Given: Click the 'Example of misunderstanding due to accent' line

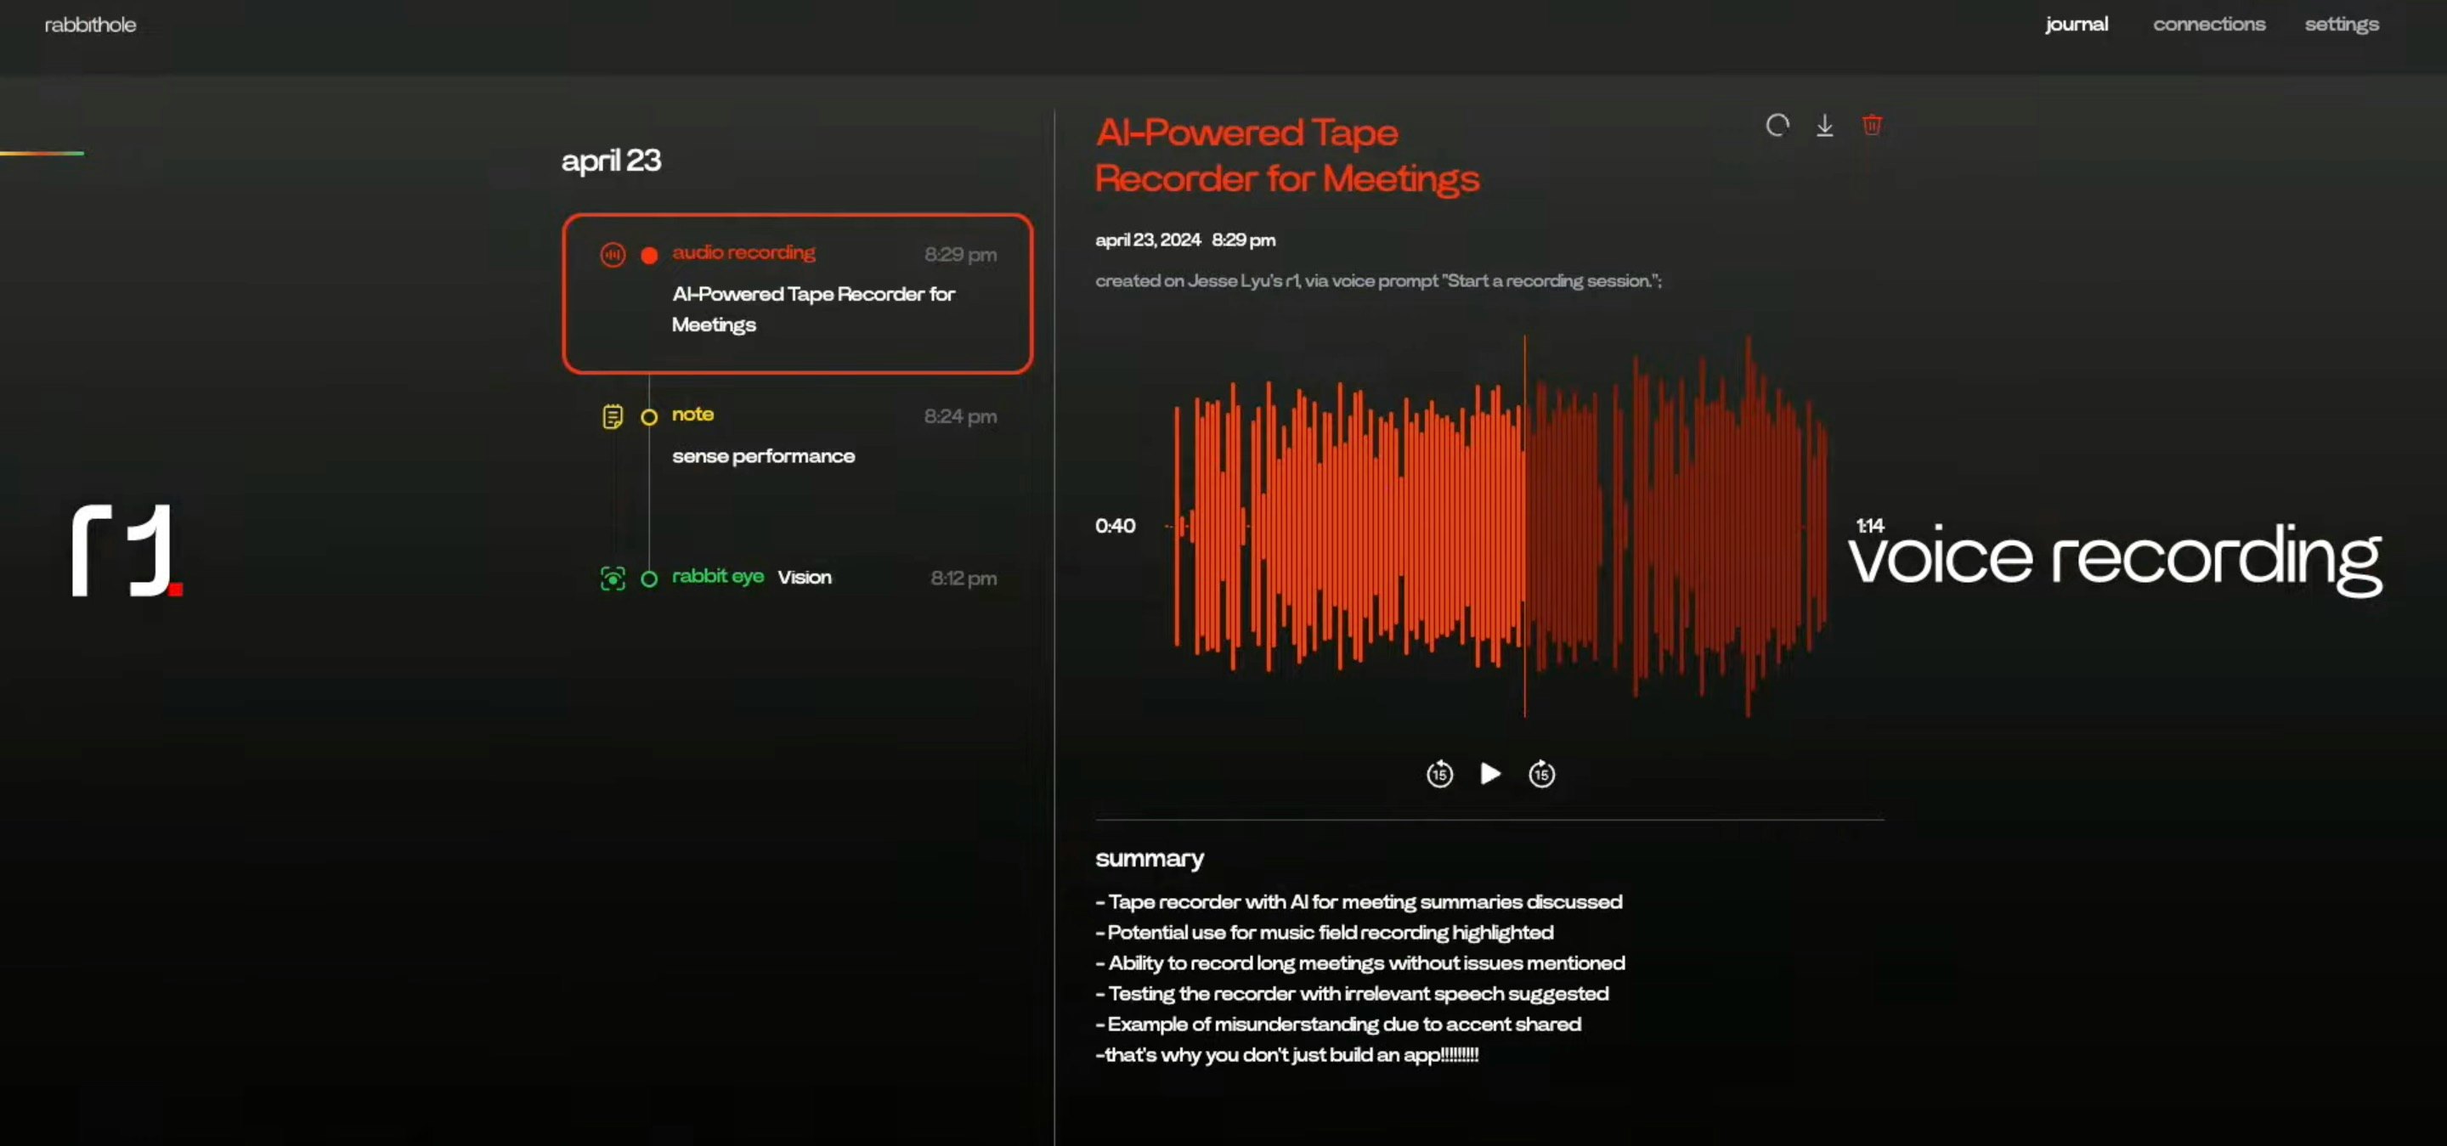Looking at the screenshot, I should 1337,1024.
